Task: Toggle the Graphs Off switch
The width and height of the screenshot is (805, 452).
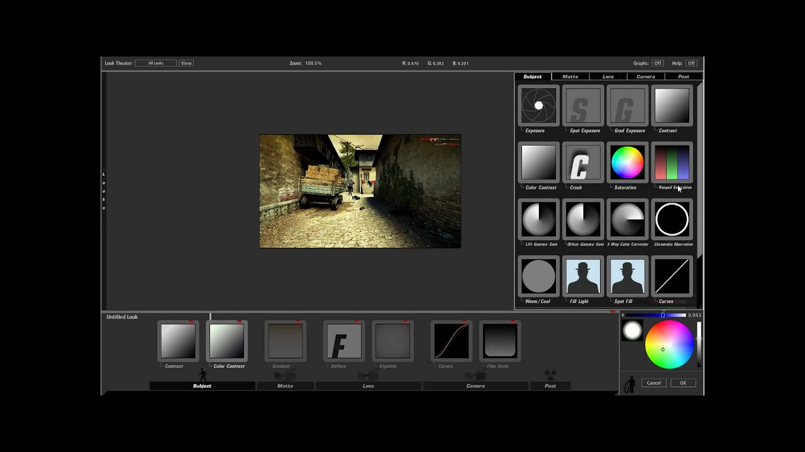Action: [657, 63]
